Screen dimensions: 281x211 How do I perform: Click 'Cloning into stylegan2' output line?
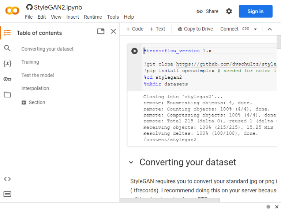pos(183,97)
